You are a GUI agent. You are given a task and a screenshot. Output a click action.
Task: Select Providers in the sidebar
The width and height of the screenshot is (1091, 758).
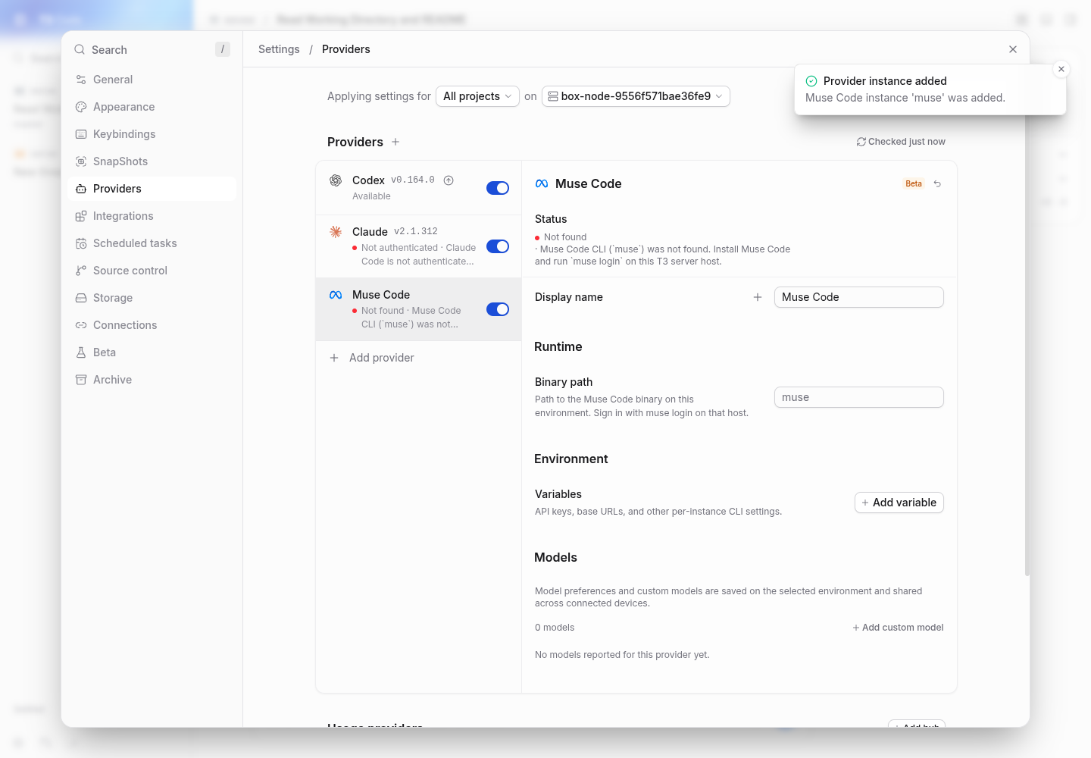[x=152, y=189]
